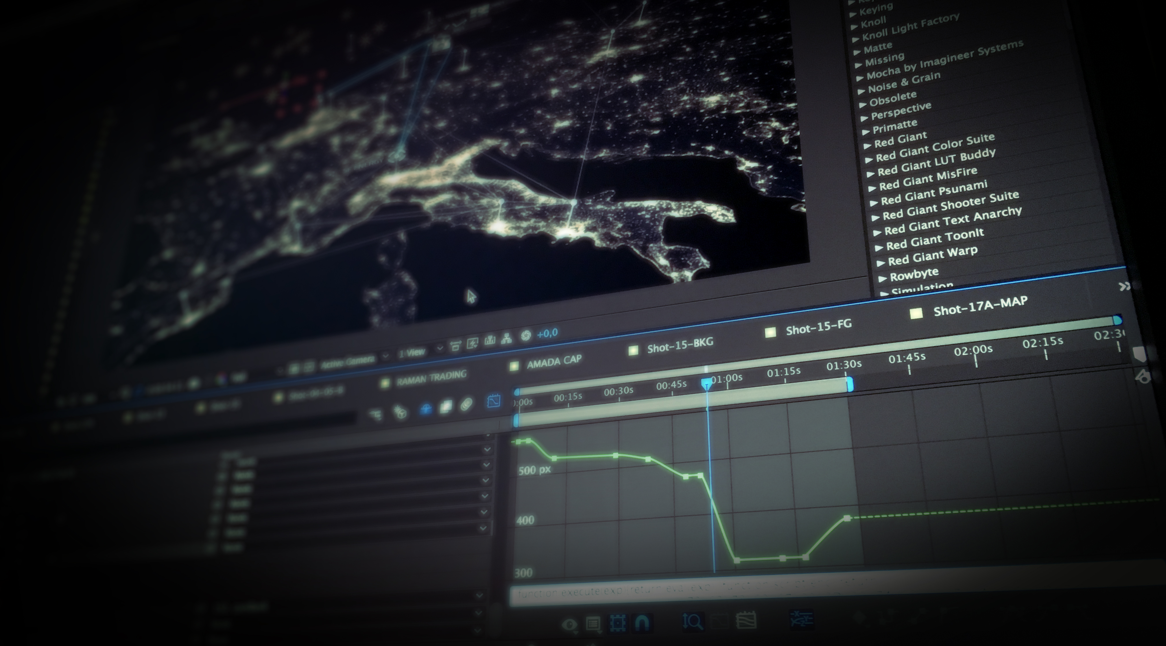Image resolution: width=1166 pixels, height=646 pixels.
Task: Open the Graph Editor toggle icon
Action: tap(493, 401)
